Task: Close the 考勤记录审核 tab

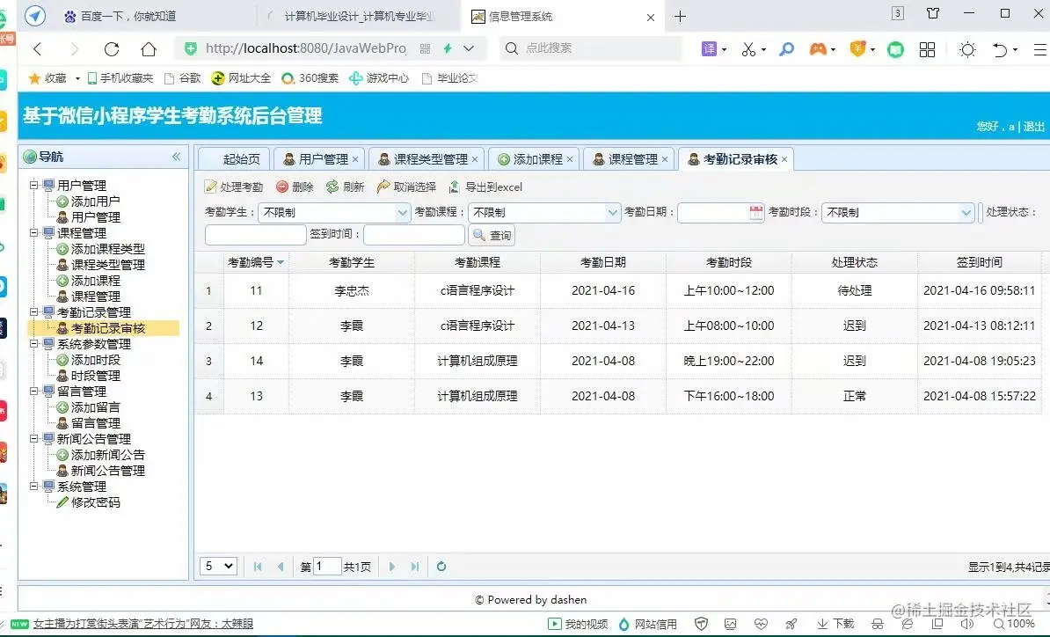Action: coord(784,159)
